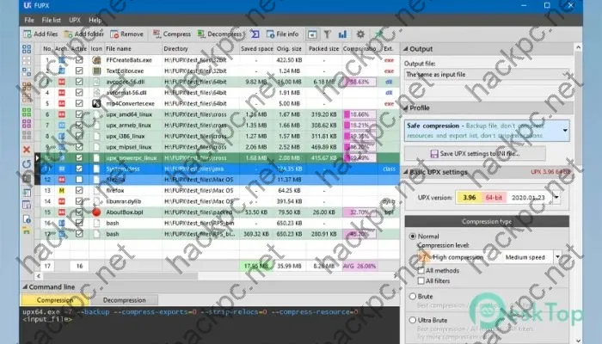Click the mp4Converter.exe file icon
Screen dimensions: 602x344
(x=96, y=103)
